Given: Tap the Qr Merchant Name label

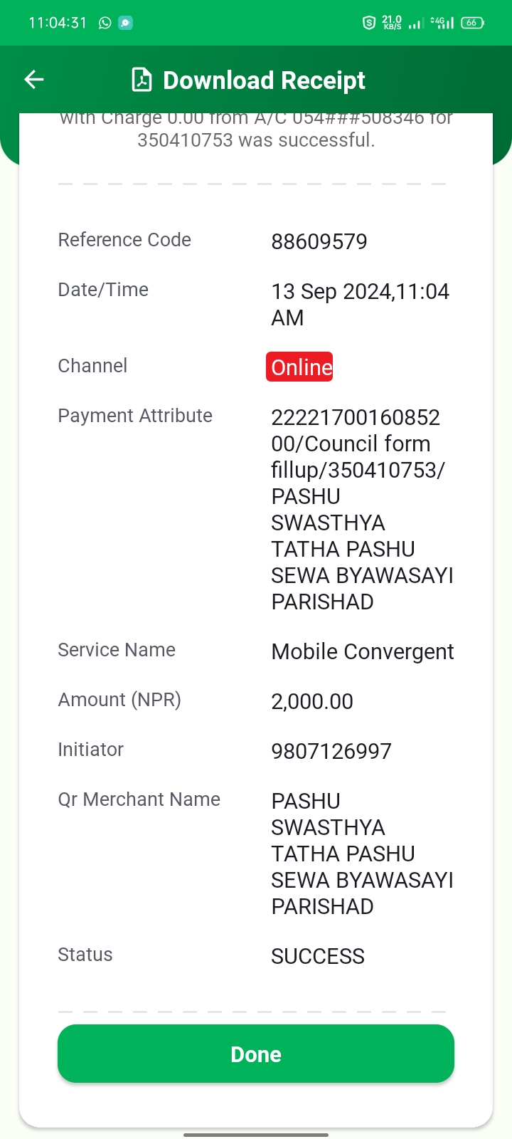Looking at the screenshot, I should click(139, 799).
